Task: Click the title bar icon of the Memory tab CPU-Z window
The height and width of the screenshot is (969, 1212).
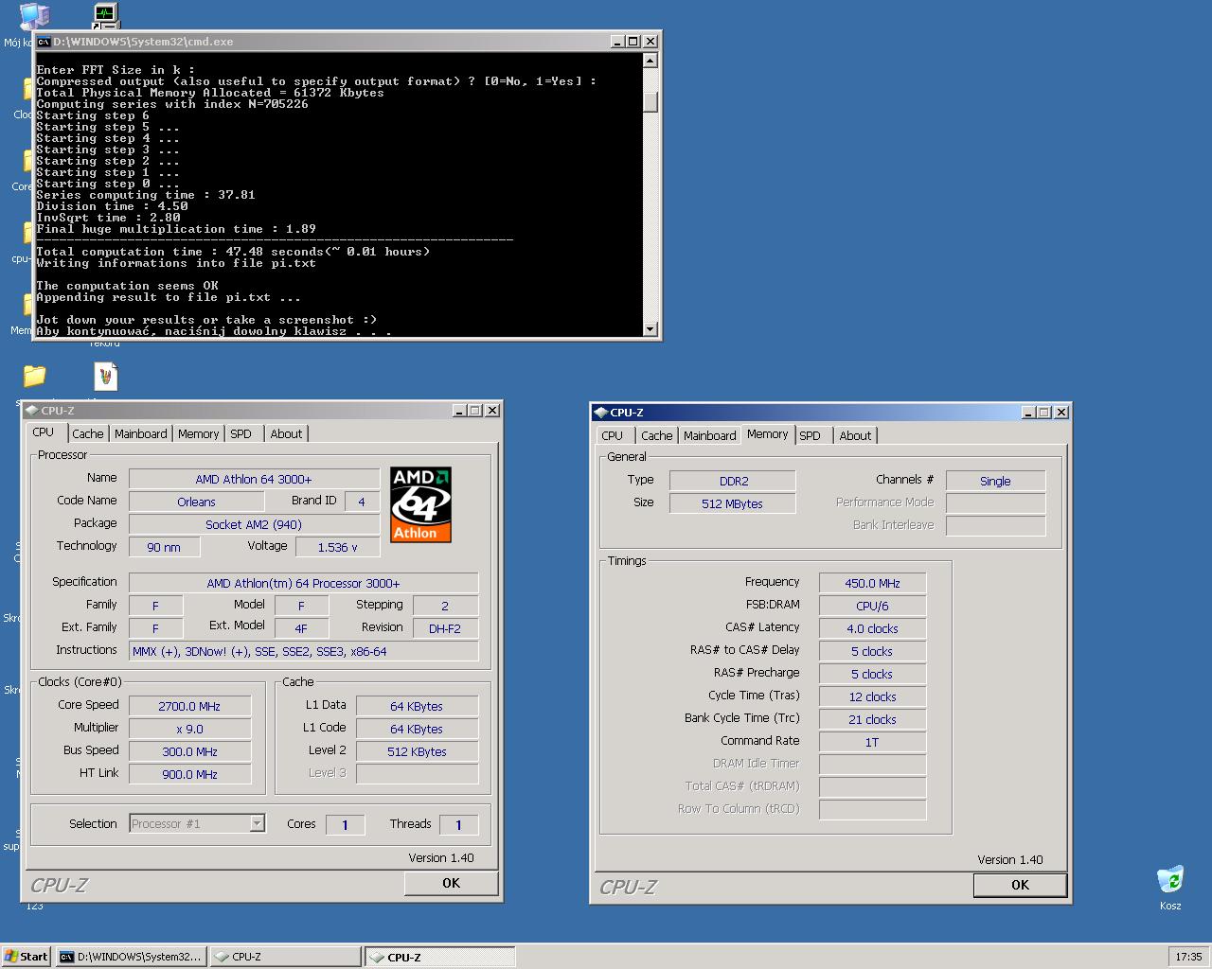Action: 600,413
